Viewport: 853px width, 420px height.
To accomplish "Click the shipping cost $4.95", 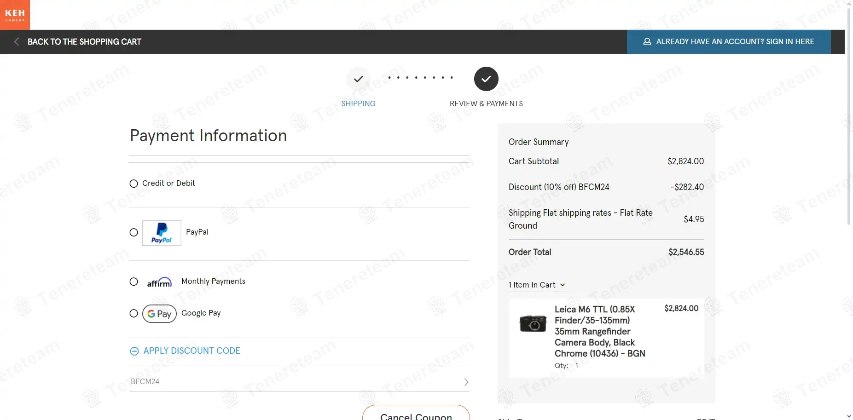I will click(x=694, y=219).
